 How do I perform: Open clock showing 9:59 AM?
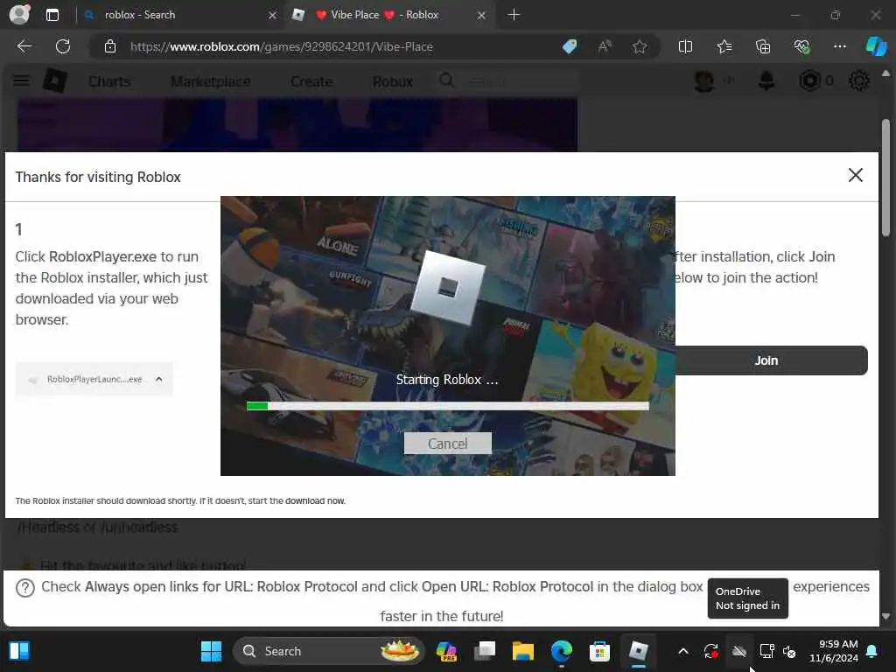point(834,651)
